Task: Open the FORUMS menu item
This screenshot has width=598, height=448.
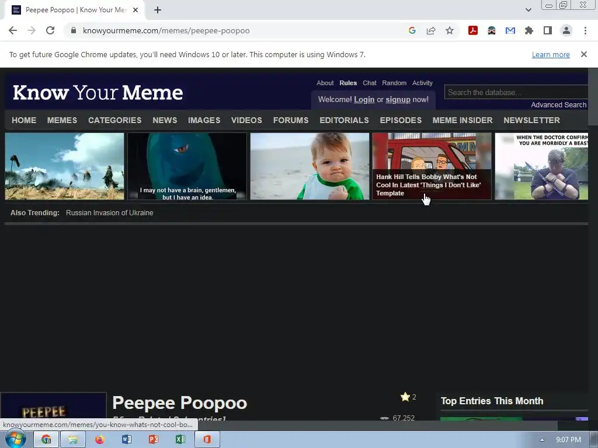Action: click(291, 120)
